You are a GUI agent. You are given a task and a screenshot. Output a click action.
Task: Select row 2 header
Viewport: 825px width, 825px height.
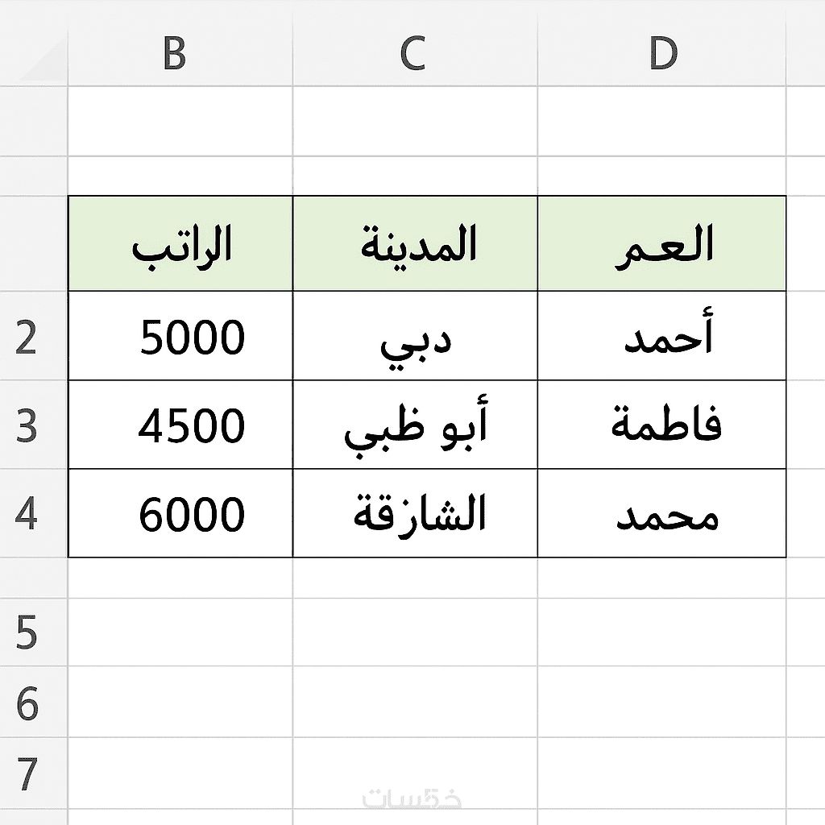(x=27, y=337)
